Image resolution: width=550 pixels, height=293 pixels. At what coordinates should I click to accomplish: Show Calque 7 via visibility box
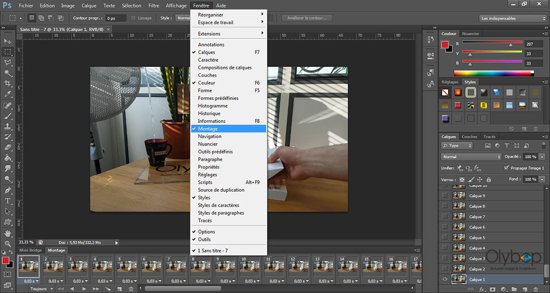445,216
